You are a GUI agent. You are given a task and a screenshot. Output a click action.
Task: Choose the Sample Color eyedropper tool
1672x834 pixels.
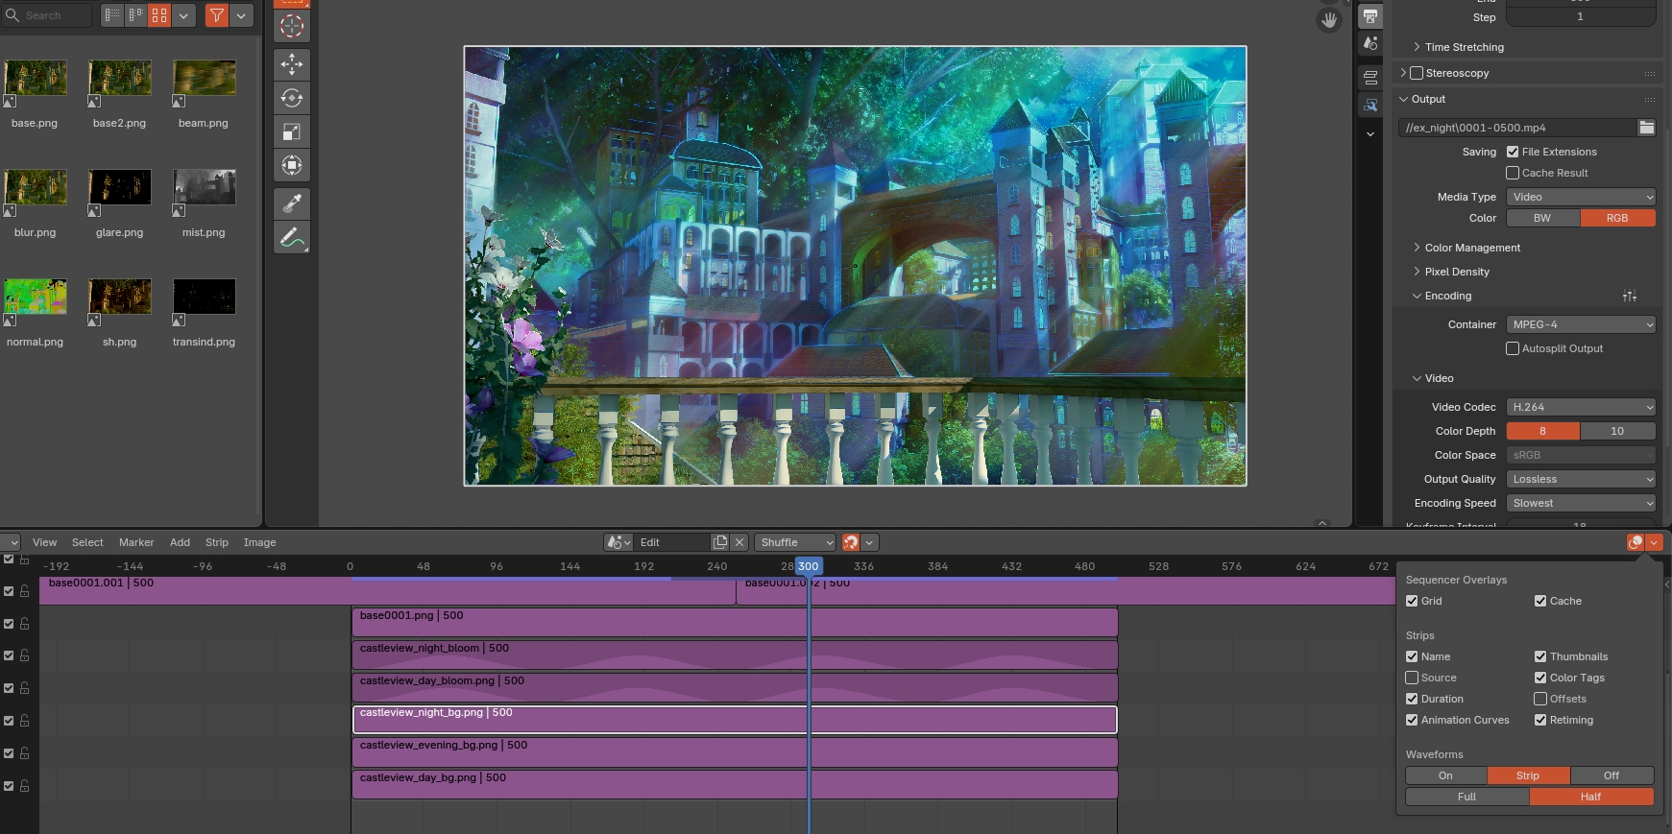(292, 203)
